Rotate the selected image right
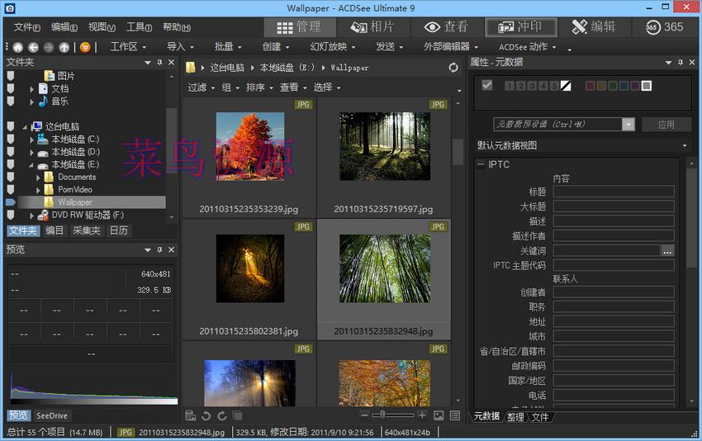This screenshot has width=702, height=441. (222, 416)
